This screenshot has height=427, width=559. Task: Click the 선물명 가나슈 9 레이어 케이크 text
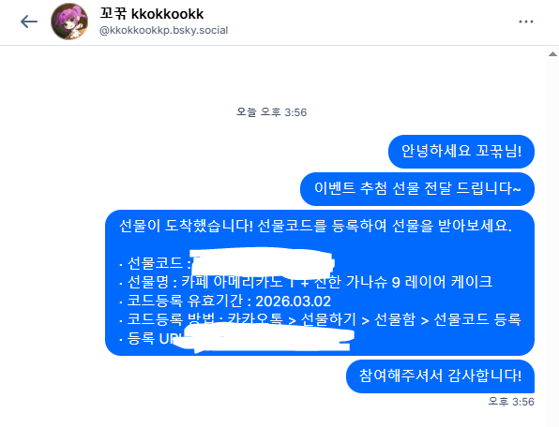point(306,282)
